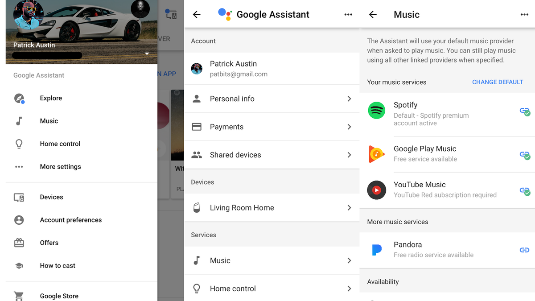Tap the Devices icon in drawer
535x301 pixels.
[19, 197]
